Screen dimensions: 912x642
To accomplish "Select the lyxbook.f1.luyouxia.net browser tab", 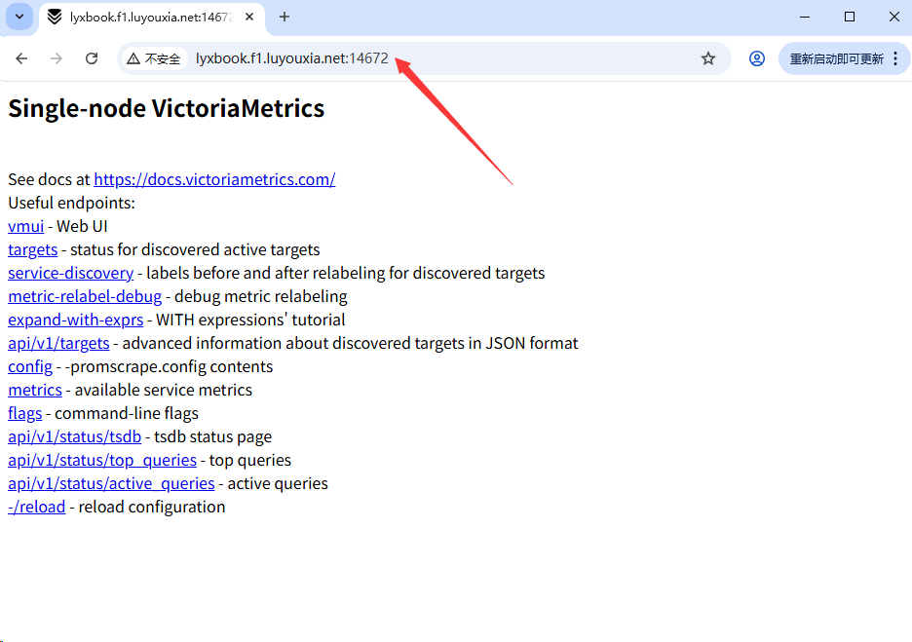I will [x=151, y=17].
